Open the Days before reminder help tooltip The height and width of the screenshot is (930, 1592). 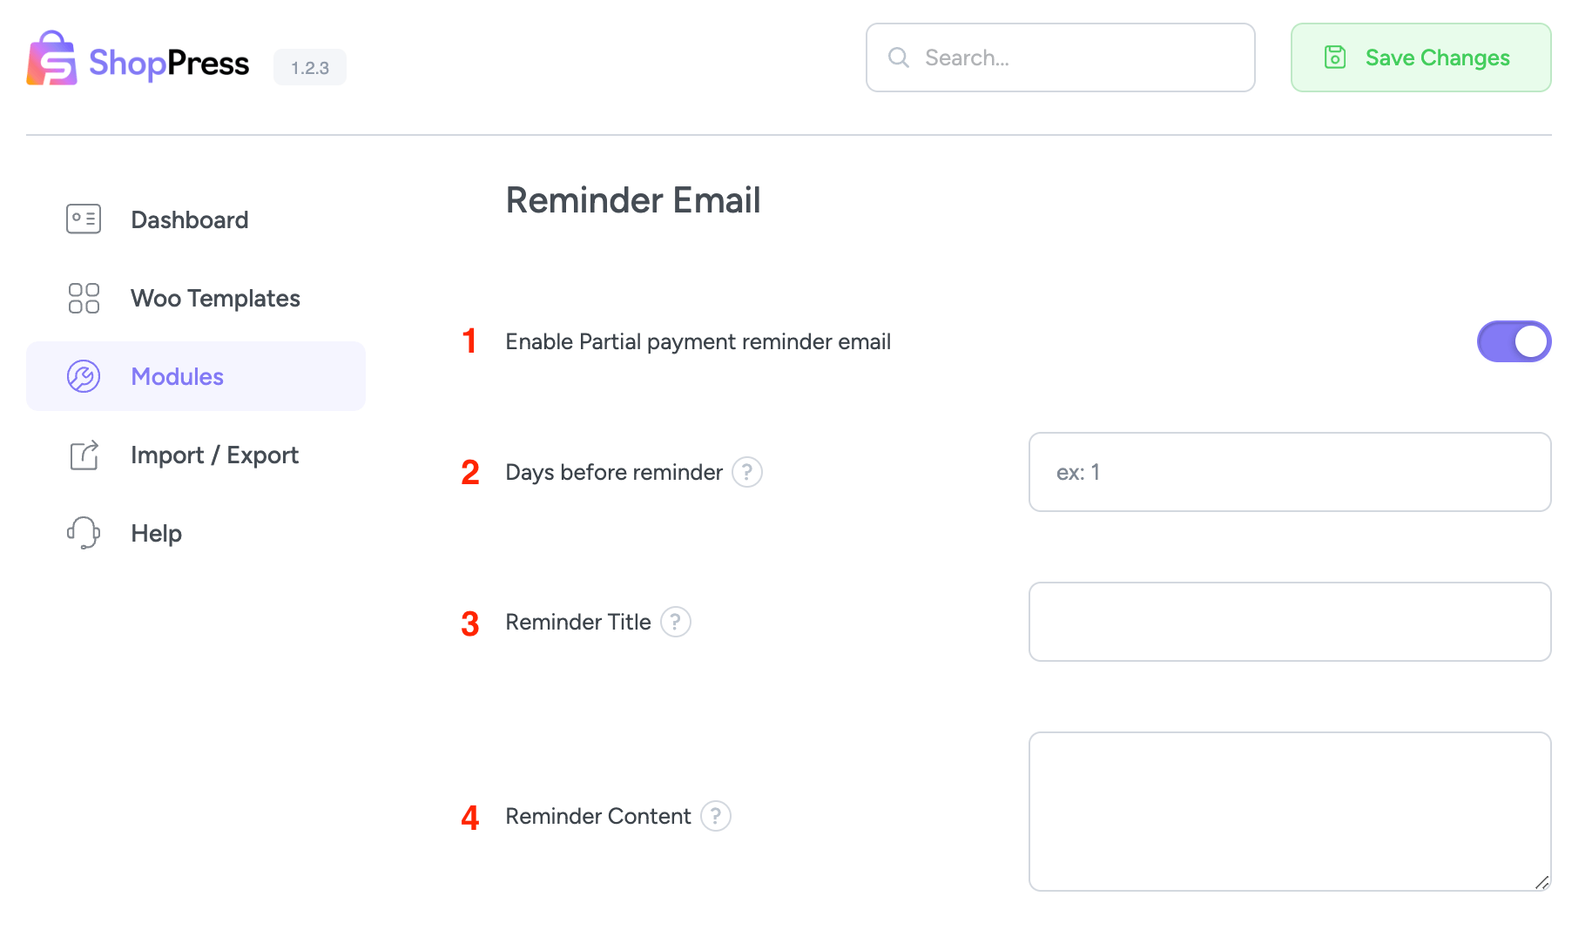[748, 472]
